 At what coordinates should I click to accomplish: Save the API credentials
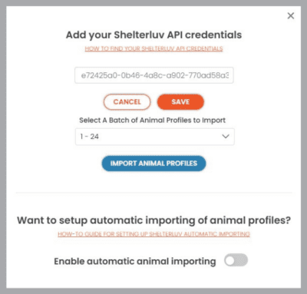180,102
